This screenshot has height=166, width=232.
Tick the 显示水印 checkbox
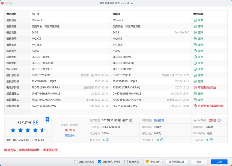pyautogui.click(x=126, y=162)
